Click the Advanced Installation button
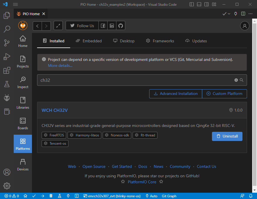257x199 pixels. (x=175, y=94)
